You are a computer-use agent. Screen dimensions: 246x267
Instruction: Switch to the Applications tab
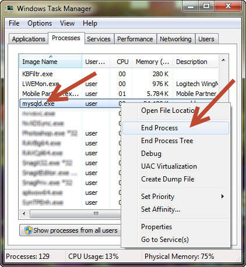pyautogui.click(x=29, y=39)
